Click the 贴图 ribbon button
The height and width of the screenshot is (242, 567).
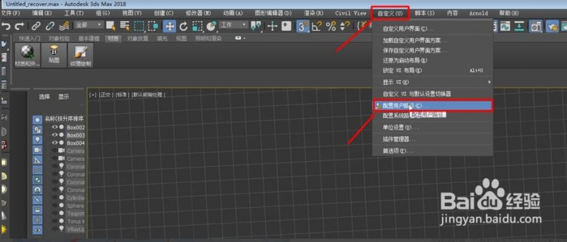coord(54,55)
